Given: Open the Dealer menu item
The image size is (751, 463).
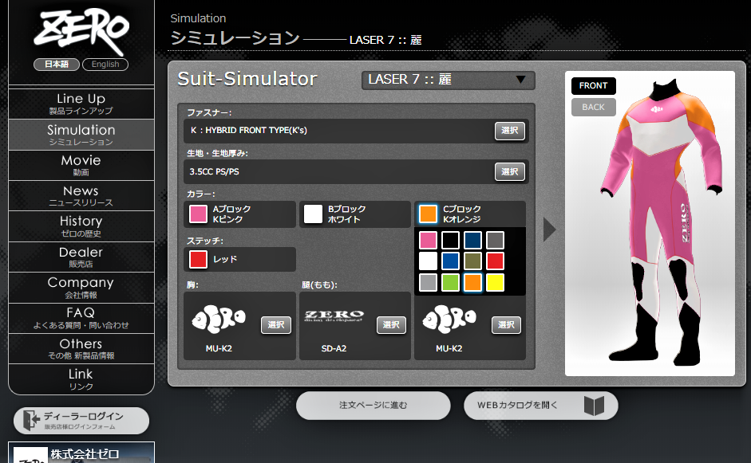Looking at the screenshot, I should [x=81, y=257].
